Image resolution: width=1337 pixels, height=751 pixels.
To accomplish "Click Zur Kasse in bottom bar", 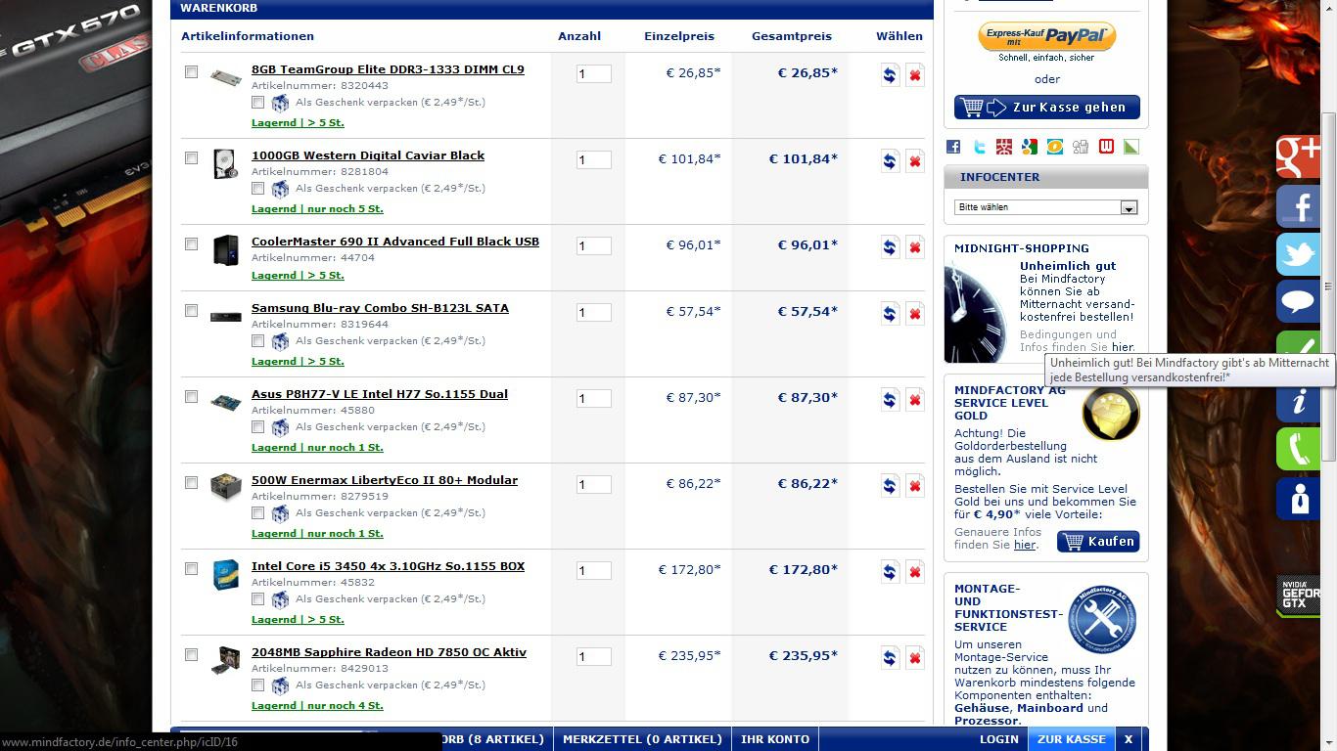I will [1072, 739].
